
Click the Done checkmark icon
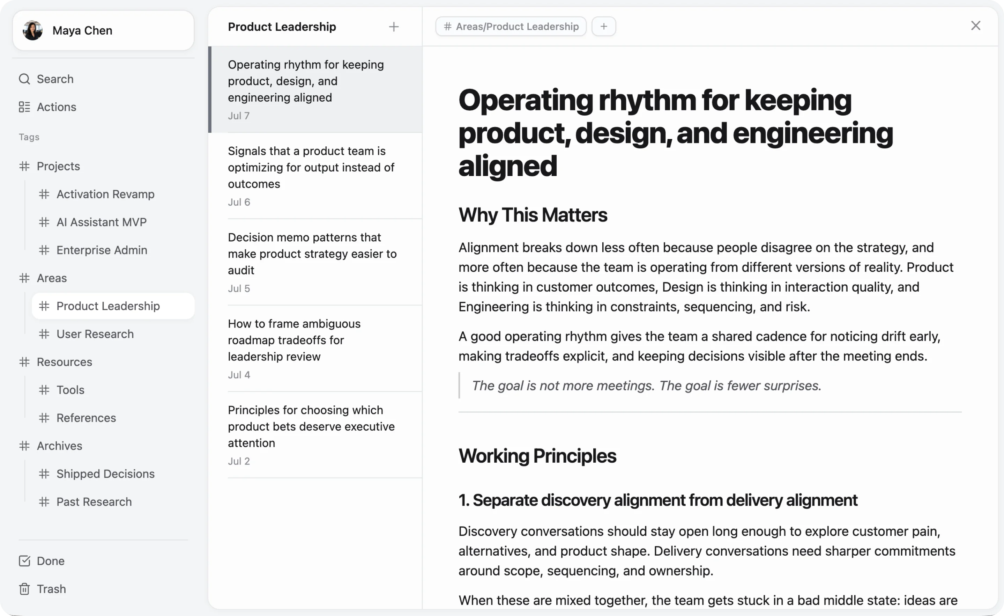(24, 561)
